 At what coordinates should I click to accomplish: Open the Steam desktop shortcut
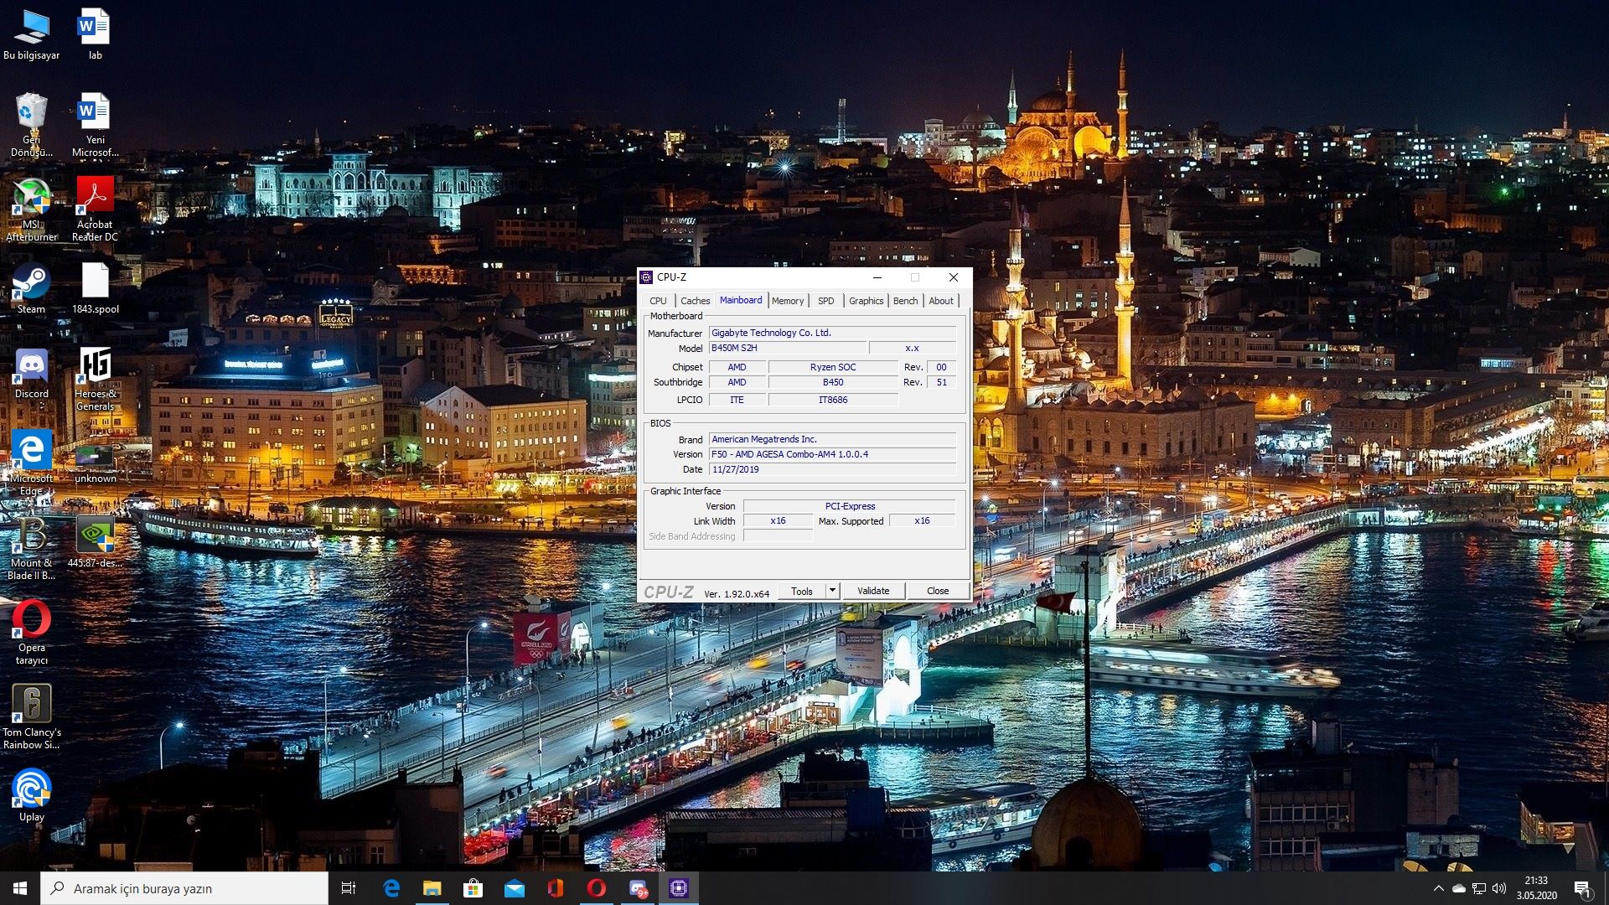point(31,283)
